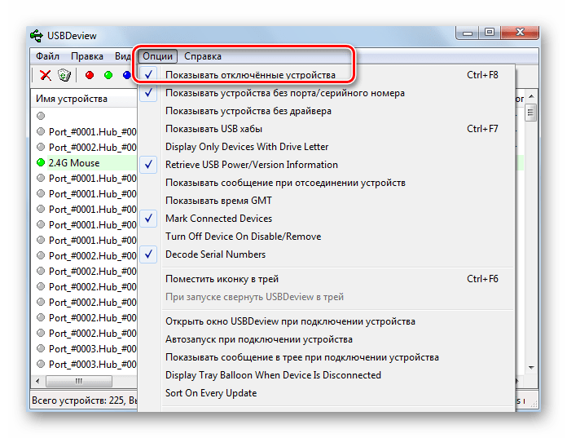
Task: Minimize the USBDeview window
Action: pos(468,33)
